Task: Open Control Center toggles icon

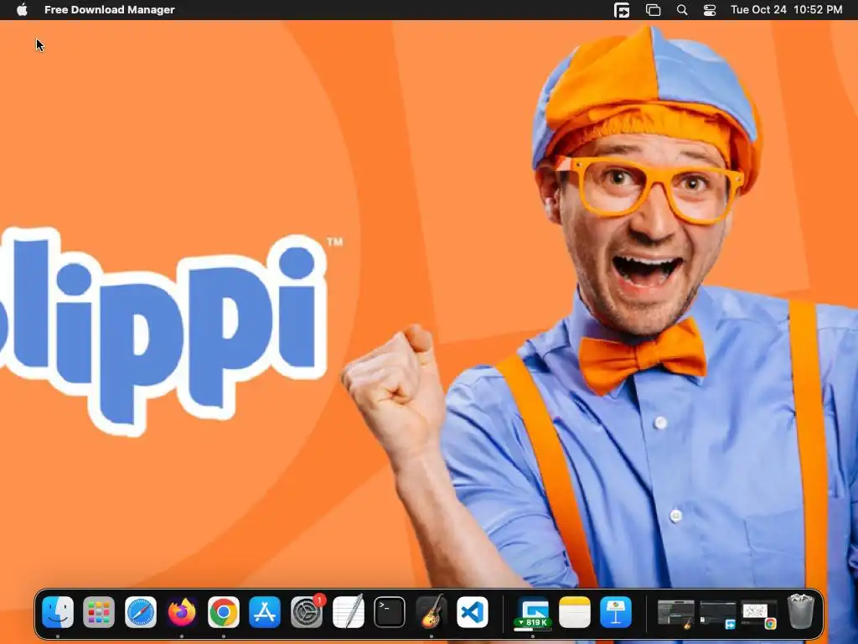Action: [710, 10]
